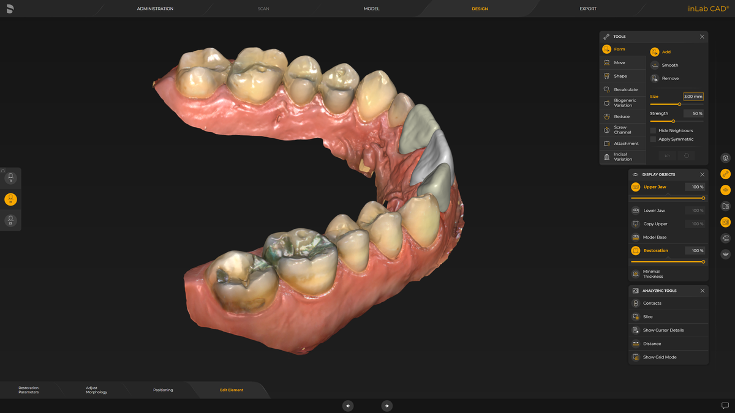735x413 pixels.
Task: Go to the Positioning step
Action: tap(163, 390)
